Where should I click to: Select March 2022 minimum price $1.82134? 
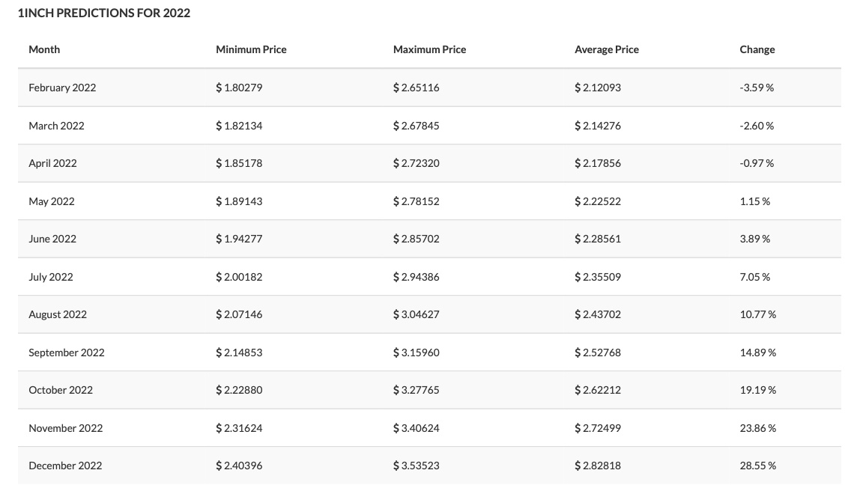(239, 126)
